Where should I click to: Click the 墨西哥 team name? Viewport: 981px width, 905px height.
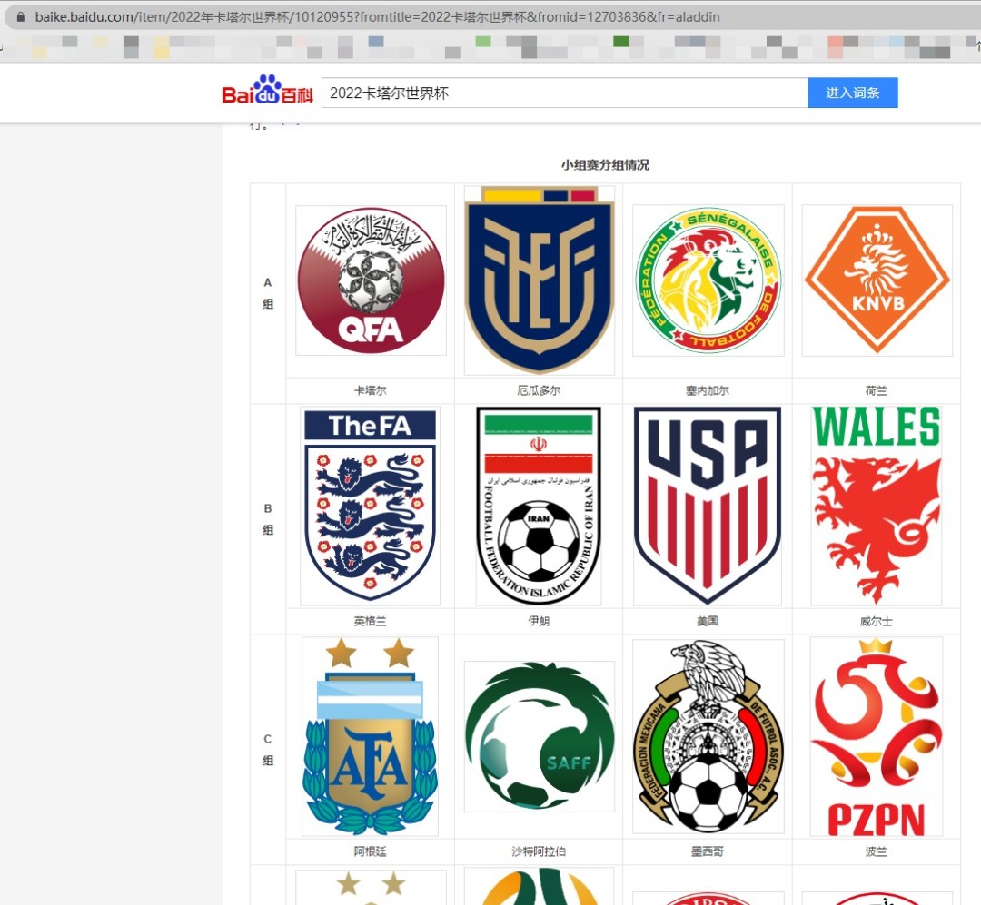click(708, 851)
